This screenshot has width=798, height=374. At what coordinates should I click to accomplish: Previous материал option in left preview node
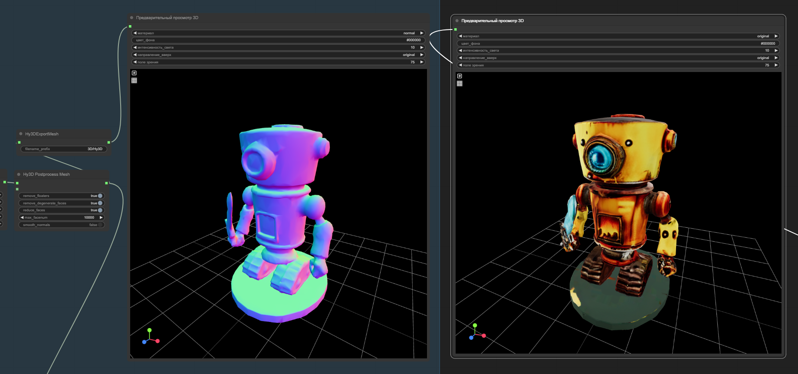135,33
